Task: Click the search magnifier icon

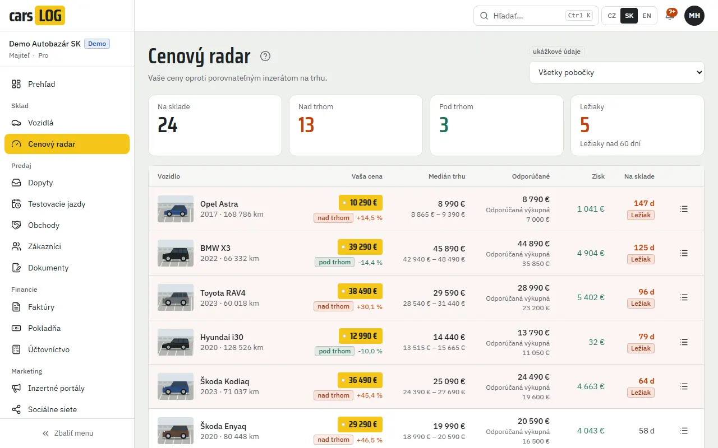Action: pyautogui.click(x=484, y=16)
